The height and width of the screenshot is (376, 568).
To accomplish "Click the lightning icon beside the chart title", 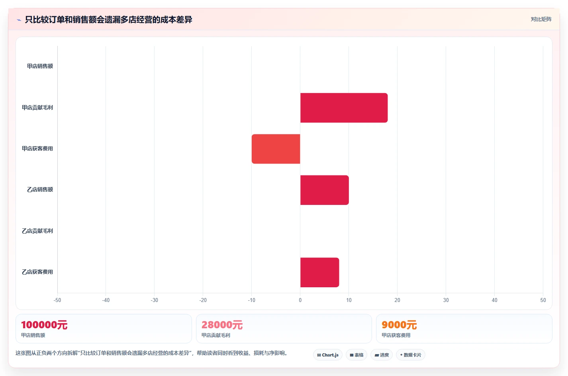I will click(19, 20).
